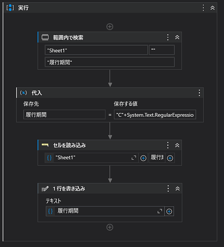Image resolution: width=224 pixels, height=247 pixels.
Task: Collapse the セルを読み込み activity
Action: [x=177, y=145]
